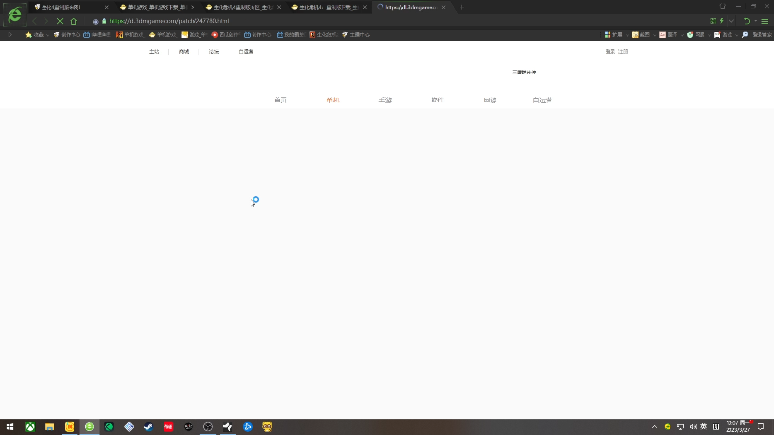The height and width of the screenshot is (435, 774).
Task: Select the fourth item in the site nav menu
Action: [437, 101]
